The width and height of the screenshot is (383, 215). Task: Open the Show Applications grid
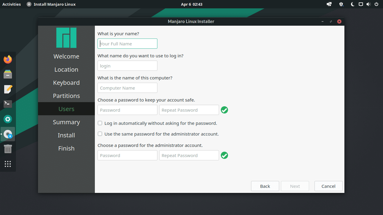point(8,164)
